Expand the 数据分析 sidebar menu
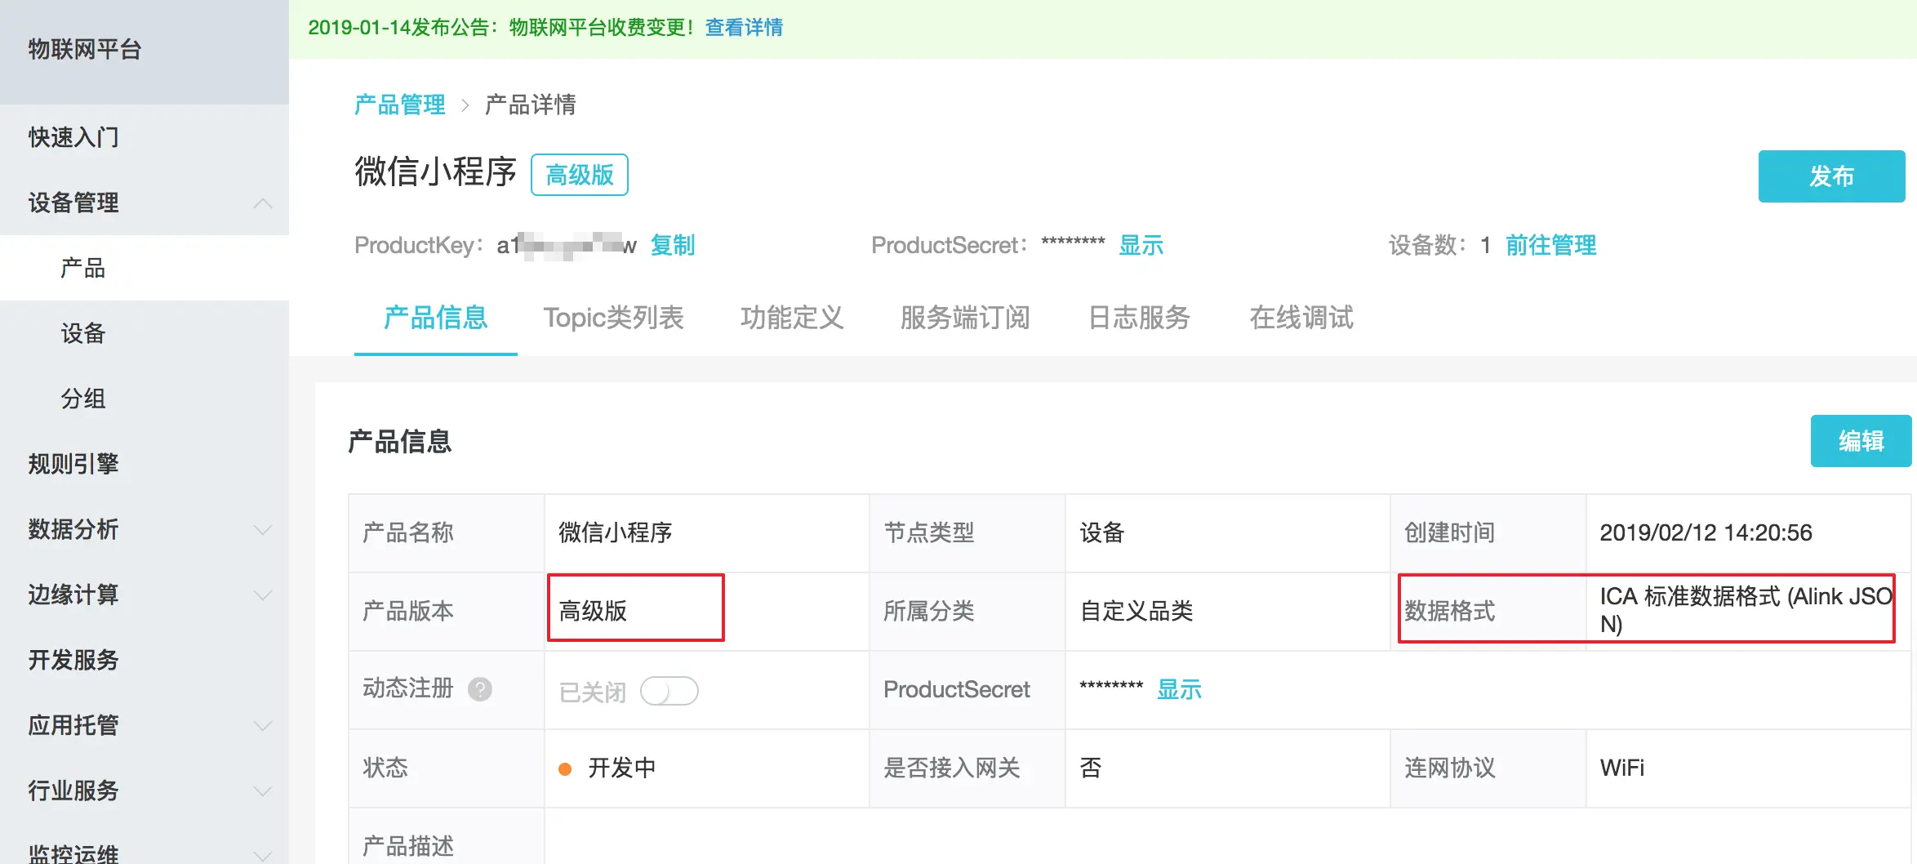 145,529
